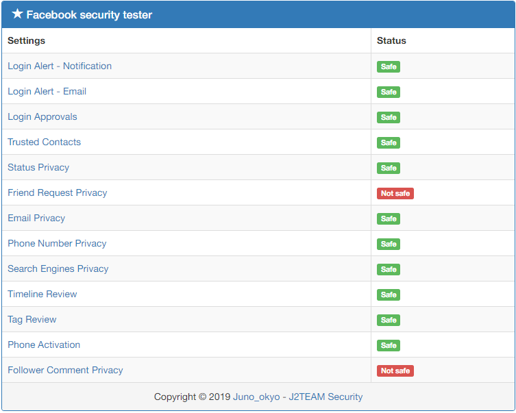Click Safe badge for Login Alert - Notification
The width and height of the screenshot is (516, 413).
point(389,66)
